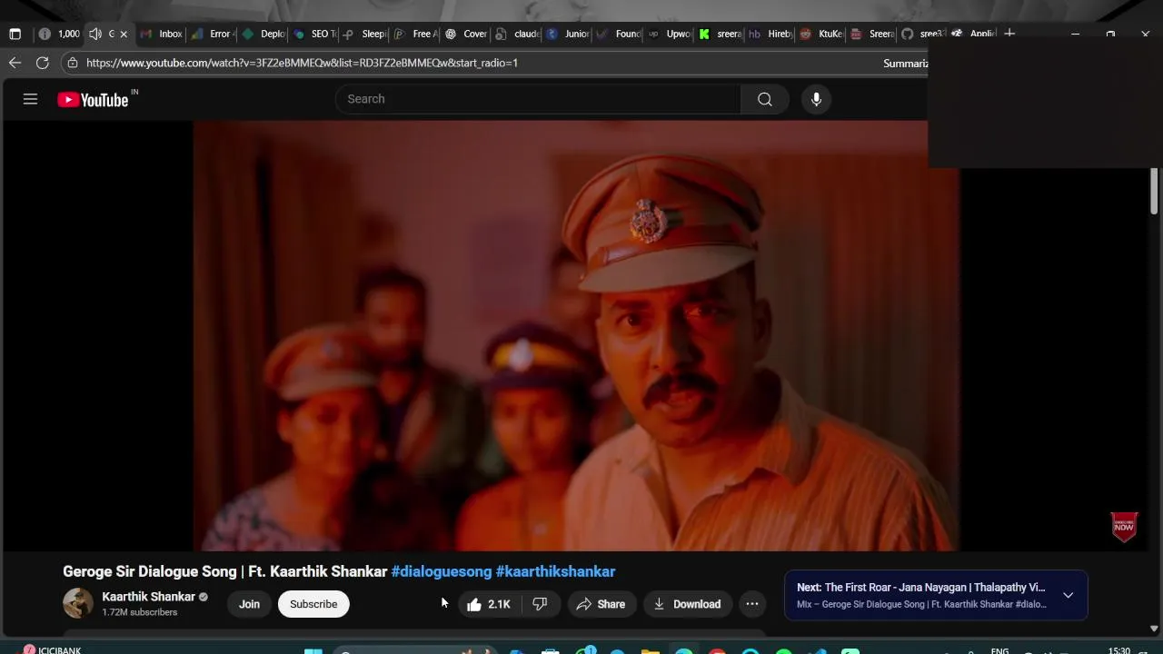Click the page vertical scrollbar thumb
Viewport: 1163px width, 654px height.
(1154, 191)
